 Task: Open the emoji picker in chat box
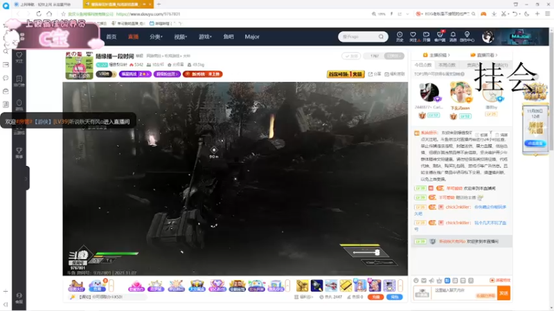point(416,281)
